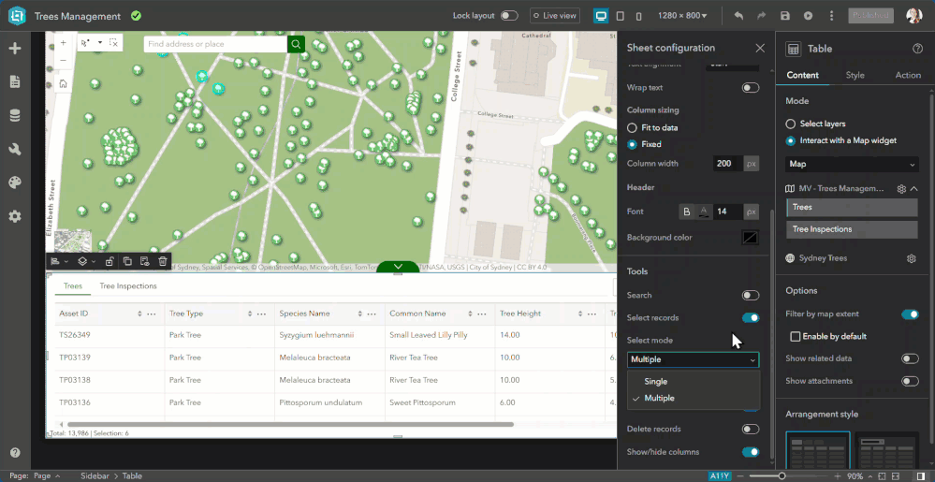The image size is (935, 482).
Task: Open General settings gear in left sidebar
Action: pos(15,216)
